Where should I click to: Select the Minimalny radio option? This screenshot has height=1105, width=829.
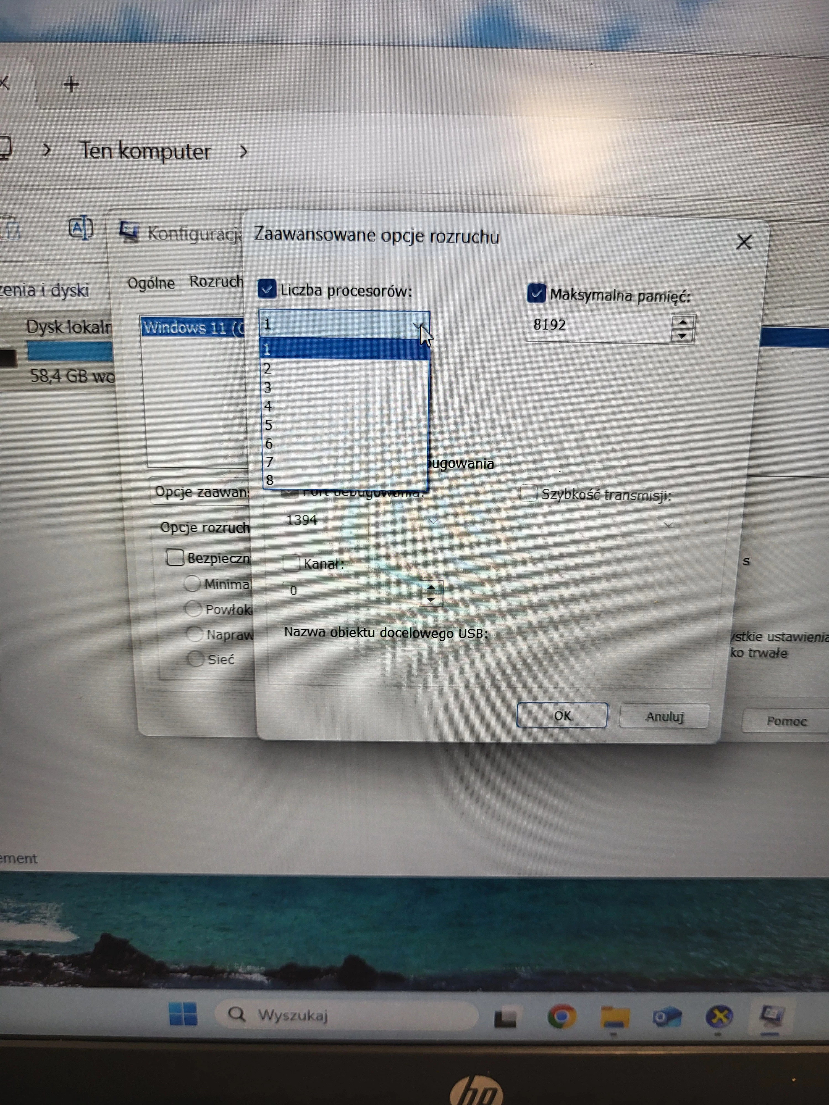[x=192, y=583]
